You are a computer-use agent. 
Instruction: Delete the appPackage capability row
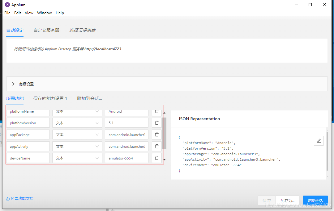pyautogui.click(x=157, y=134)
